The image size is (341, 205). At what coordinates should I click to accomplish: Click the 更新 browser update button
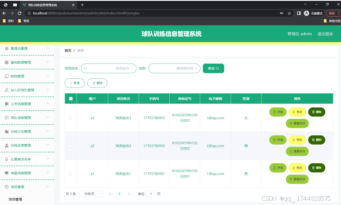point(333,13)
